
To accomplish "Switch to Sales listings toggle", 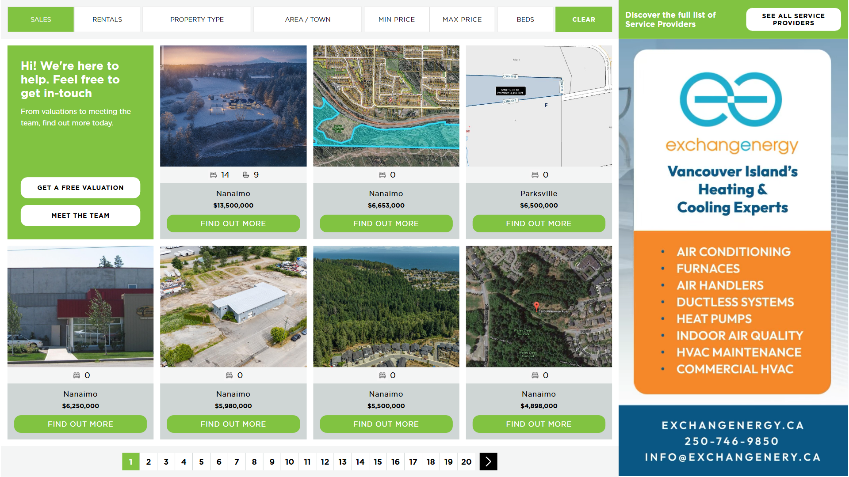I will click(41, 19).
